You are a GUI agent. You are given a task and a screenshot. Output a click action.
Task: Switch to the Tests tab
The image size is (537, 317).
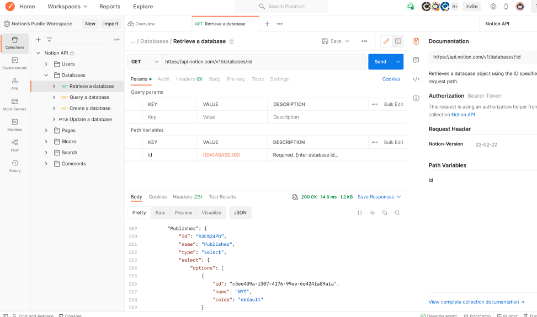pyautogui.click(x=258, y=79)
